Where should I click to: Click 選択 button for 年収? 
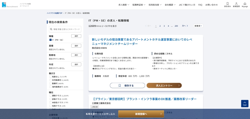[x=76, y=64]
